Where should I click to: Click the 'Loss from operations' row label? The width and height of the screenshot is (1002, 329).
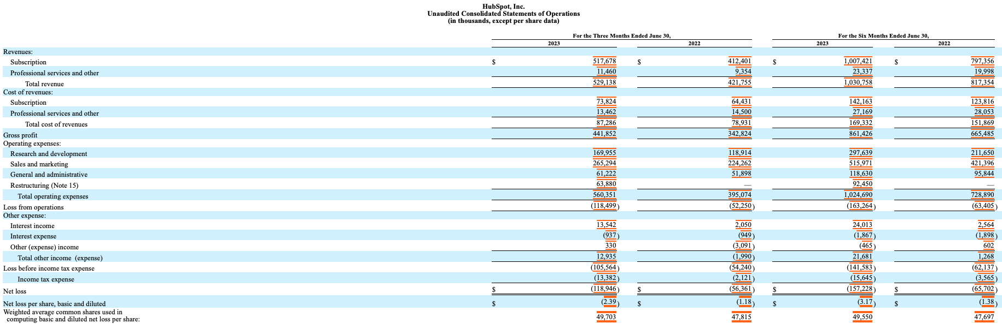coord(33,207)
